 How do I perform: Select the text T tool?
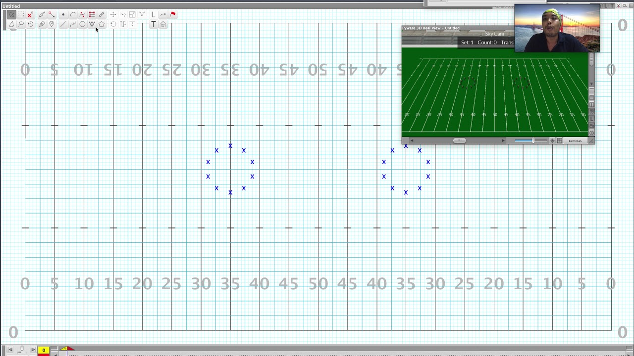[x=153, y=24]
